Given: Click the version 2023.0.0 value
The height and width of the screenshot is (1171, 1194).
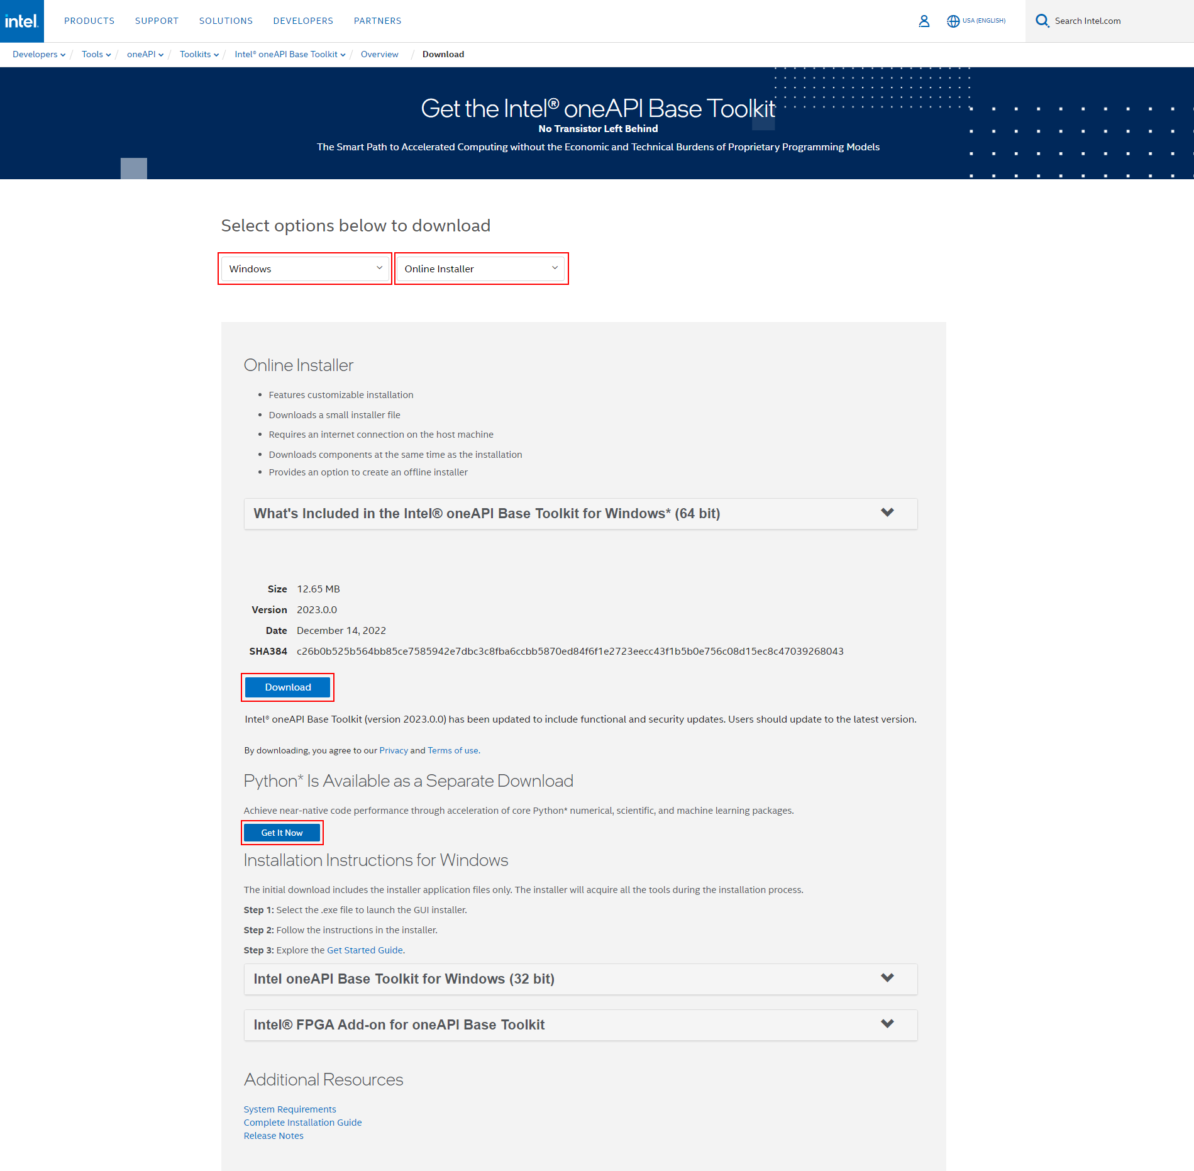Looking at the screenshot, I should pyautogui.click(x=317, y=610).
